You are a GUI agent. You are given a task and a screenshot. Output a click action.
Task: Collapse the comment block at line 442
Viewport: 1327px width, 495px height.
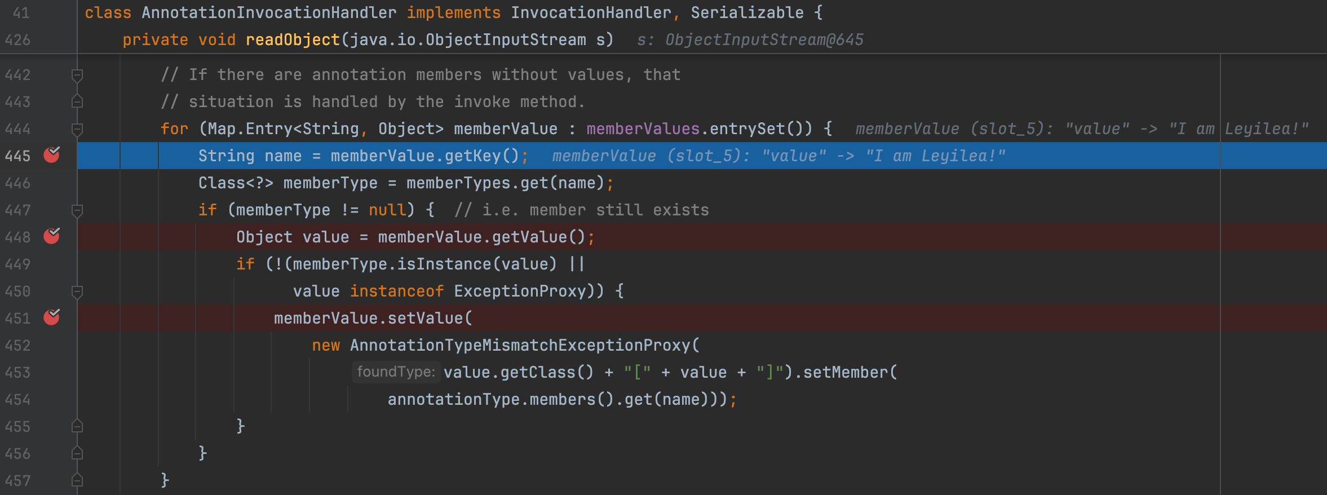tap(77, 74)
